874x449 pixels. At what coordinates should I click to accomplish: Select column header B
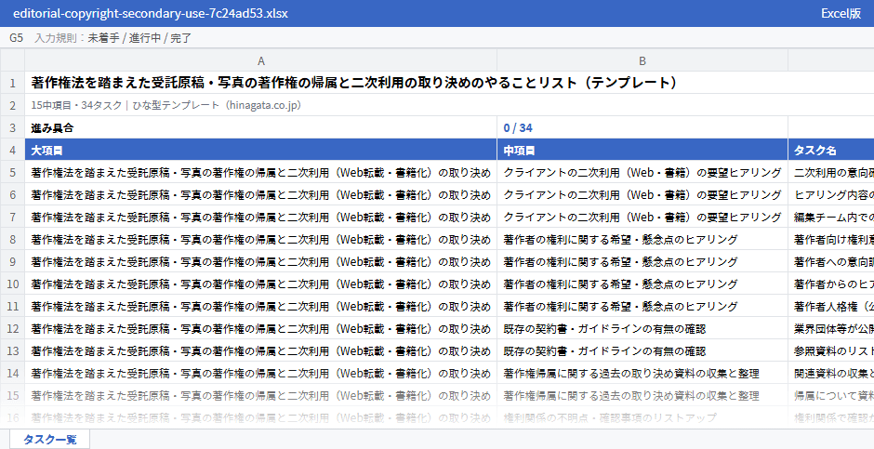tap(642, 60)
